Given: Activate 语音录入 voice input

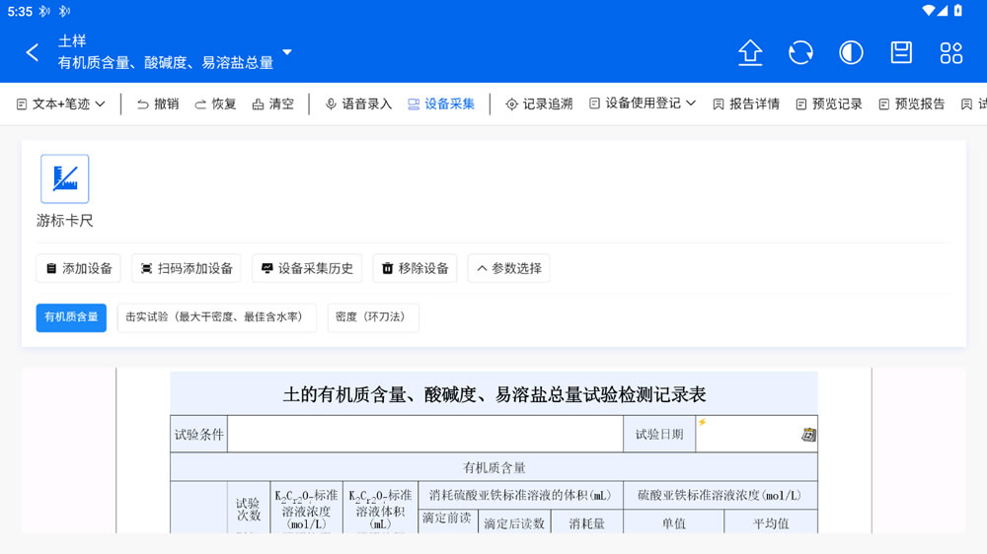Looking at the screenshot, I should tap(358, 104).
